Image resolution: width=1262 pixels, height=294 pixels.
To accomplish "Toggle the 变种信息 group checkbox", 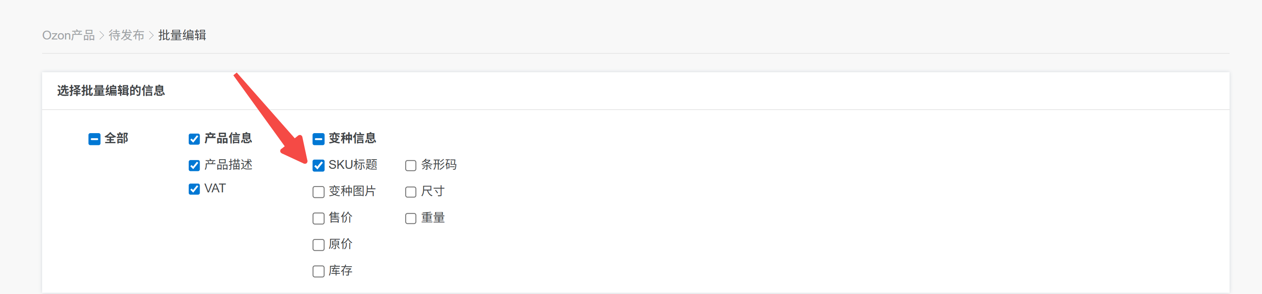I will click(x=318, y=139).
